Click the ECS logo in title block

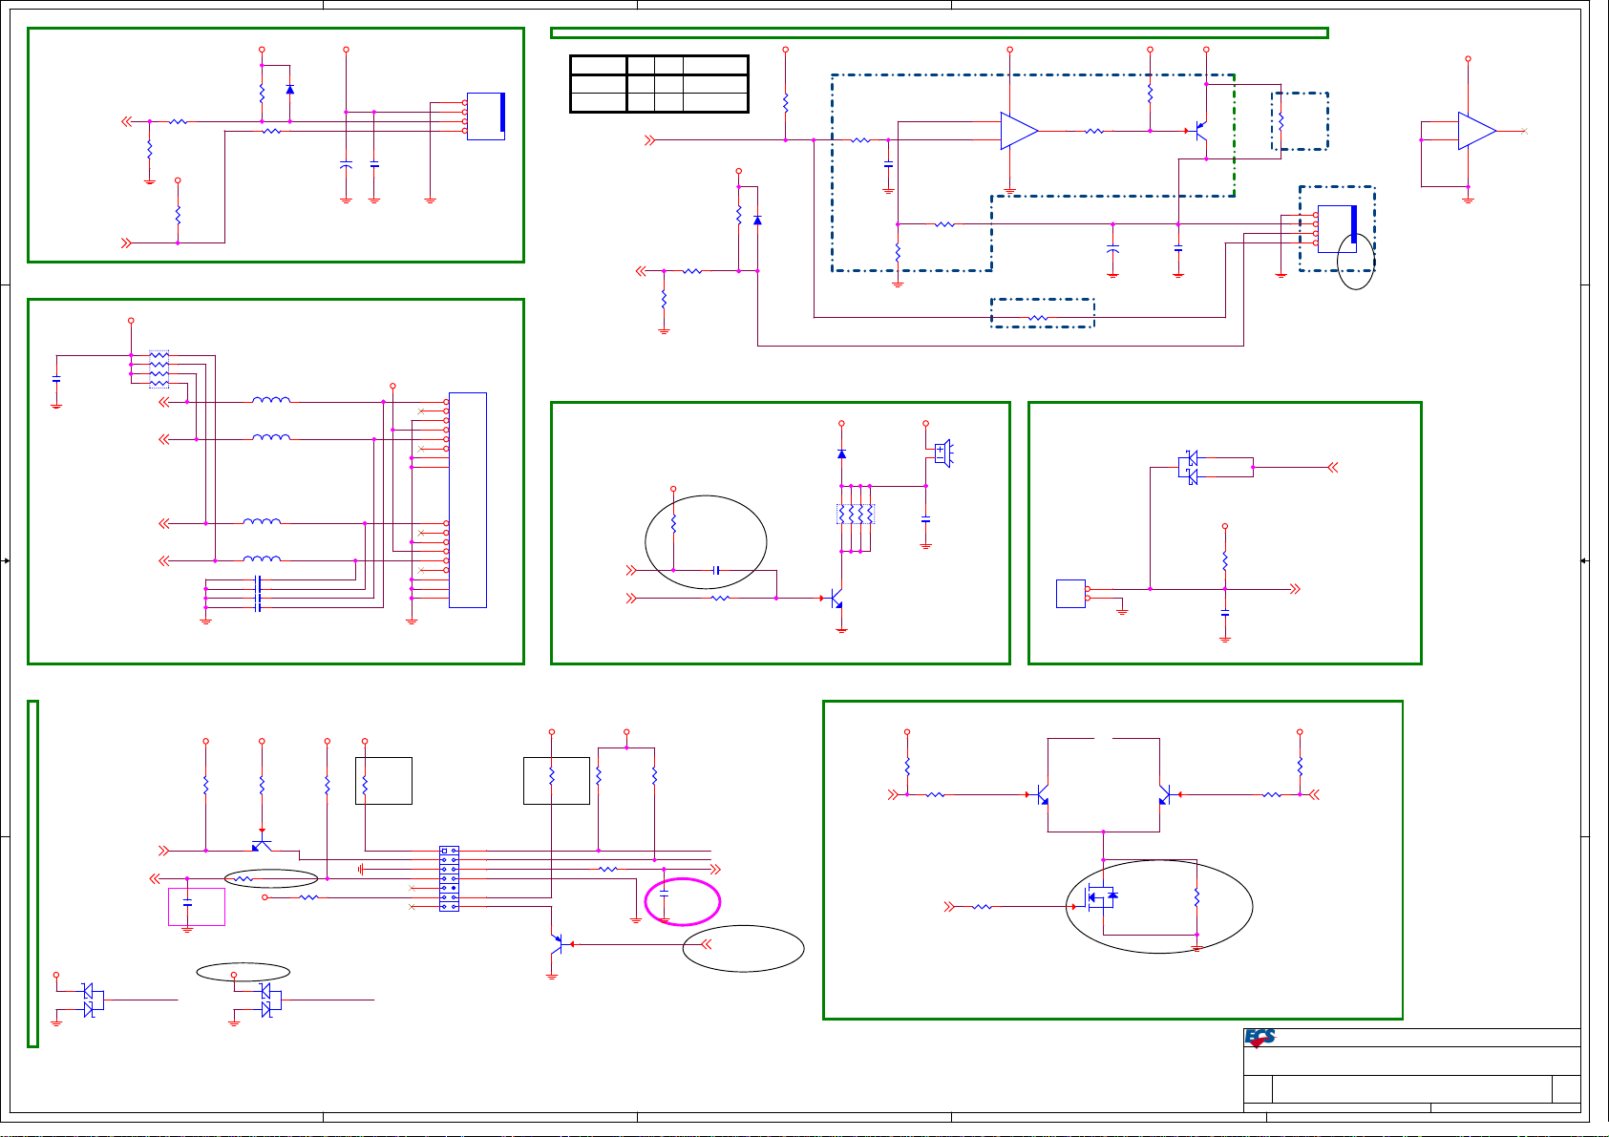pos(1260,1038)
